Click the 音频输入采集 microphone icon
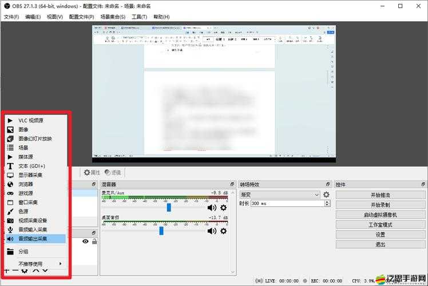The width and height of the screenshot is (428, 286). pyautogui.click(x=10, y=229)
